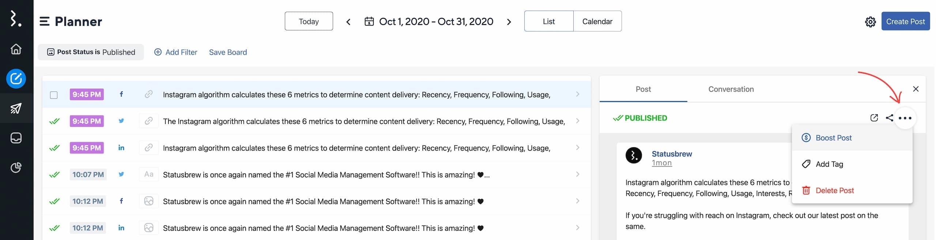Click the Twitter icon on the 10:07 PM row

[121, 175]
